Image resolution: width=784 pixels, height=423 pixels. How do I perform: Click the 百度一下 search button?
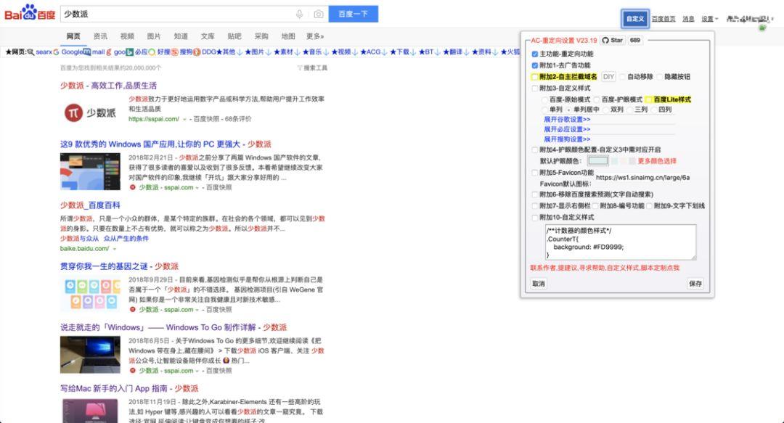click(353, 14)
